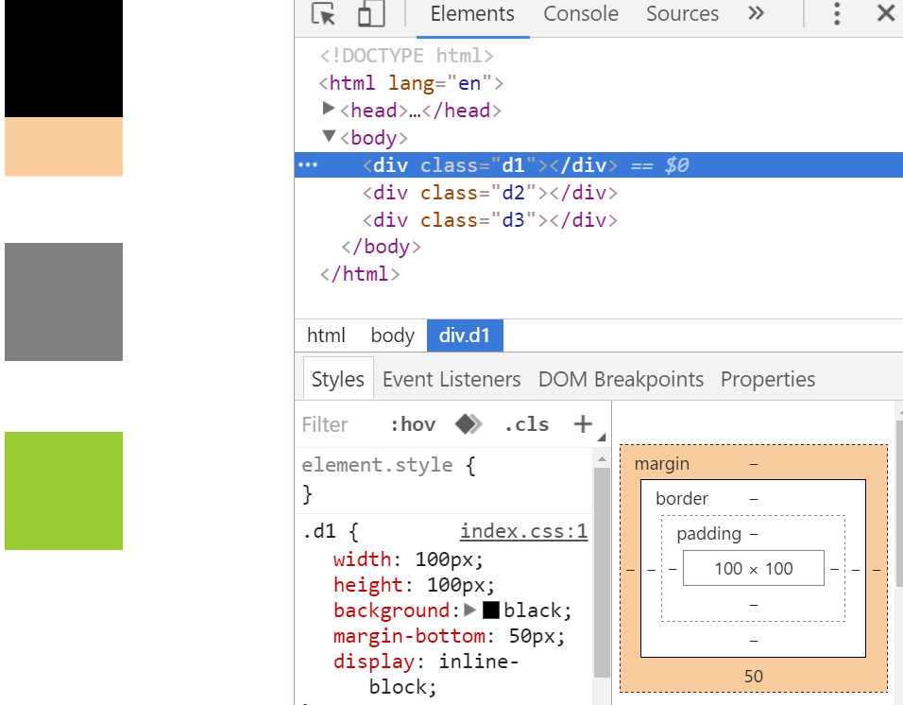
Task: Edit the margin-bottom 50 in box model
Action: pos(753,677)
